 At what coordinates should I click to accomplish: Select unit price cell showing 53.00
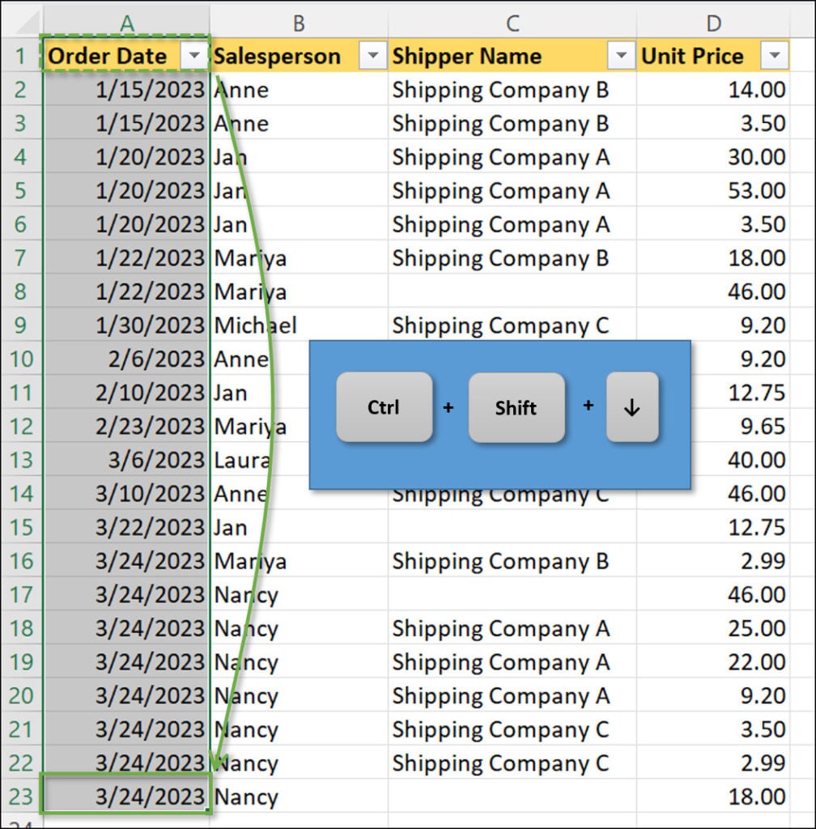[x=712, y=191]
